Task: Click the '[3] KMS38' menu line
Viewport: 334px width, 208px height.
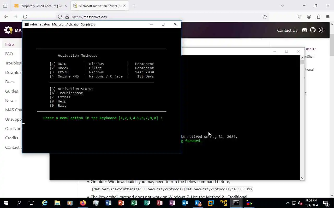Action: pyautogui.click(x=102, y=72)
